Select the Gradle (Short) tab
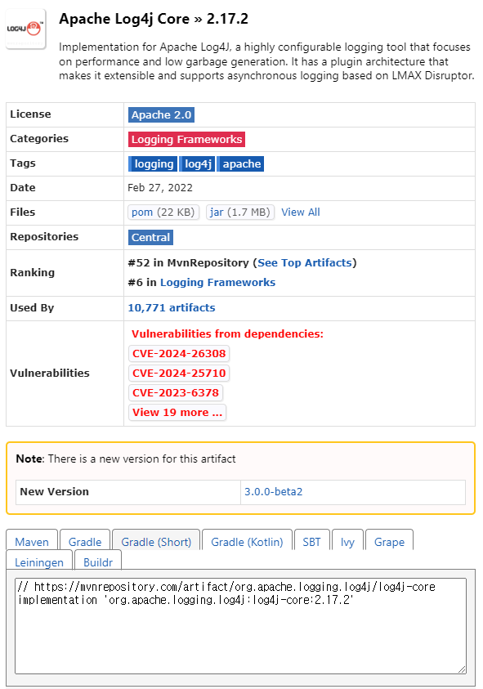The width and height of the screenshot is (483, 689). coord(156,542)
